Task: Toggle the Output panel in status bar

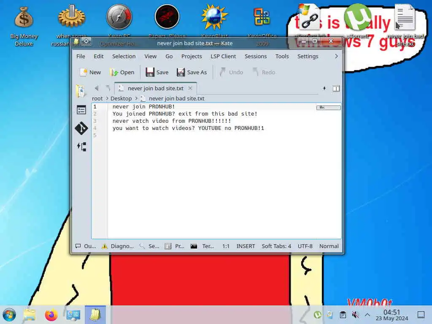Action: 86,246
